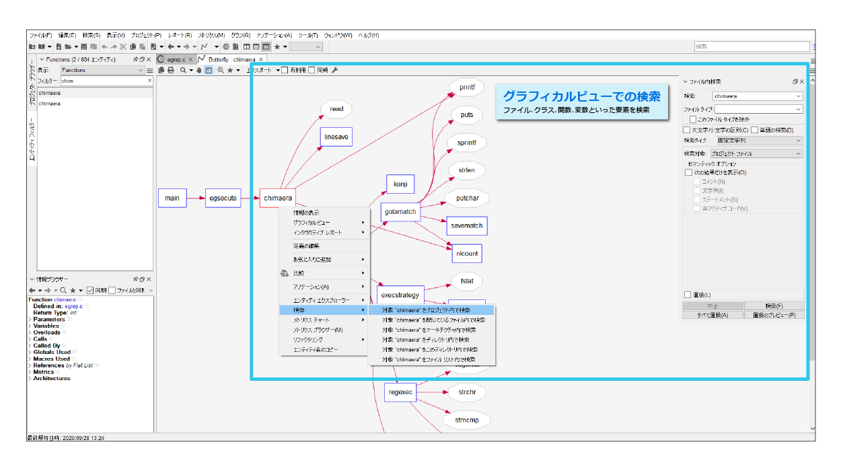Image resolution: width=841 pixels, height=471 pixels.
Task: Pin the Functions entity panel
Action: pyautogui.click(x=135, y=60)
